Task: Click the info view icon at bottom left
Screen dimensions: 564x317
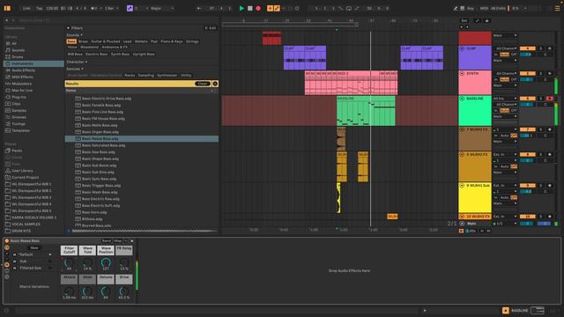Action: (x=6, y=311)
